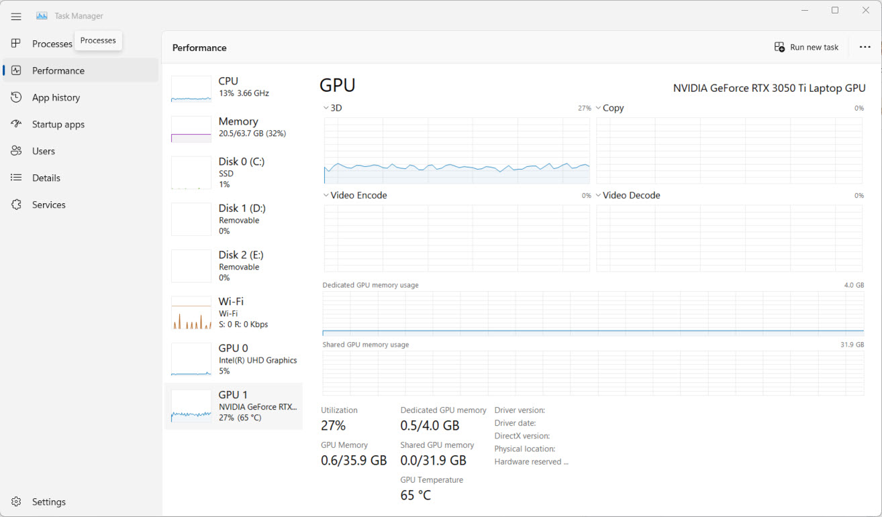Click the Performance sidebar icon
This screenshot has width=882, height=517.
point(16,70)
